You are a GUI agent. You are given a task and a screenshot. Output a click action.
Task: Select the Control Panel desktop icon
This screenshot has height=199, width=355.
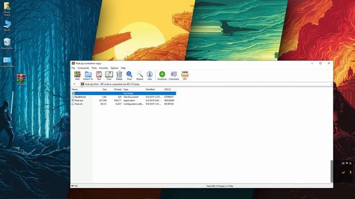(7, 62)
